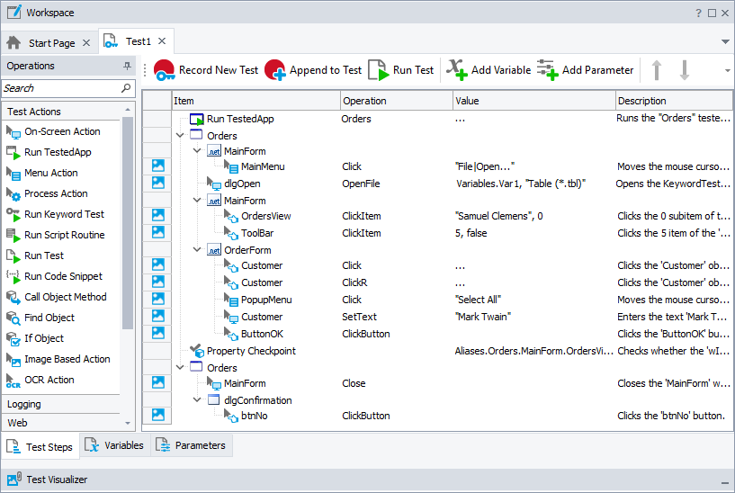
Task: Select the Find Object operation
Action: coord(40,318)
